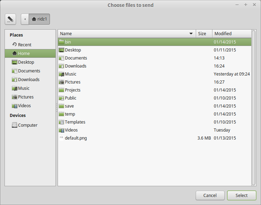Click the Music folder icon in sidebar

pyautogui.click(x=15, y=88)
